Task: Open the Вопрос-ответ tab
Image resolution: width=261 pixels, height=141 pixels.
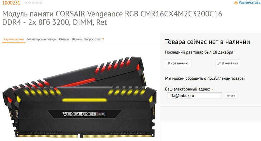Action: click(94, 39)
